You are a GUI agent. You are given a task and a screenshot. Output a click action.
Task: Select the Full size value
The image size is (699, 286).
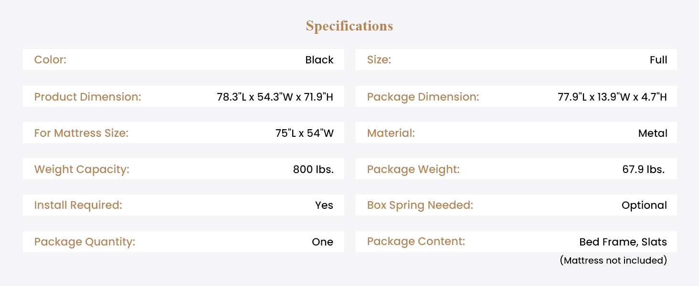point(658,60)
